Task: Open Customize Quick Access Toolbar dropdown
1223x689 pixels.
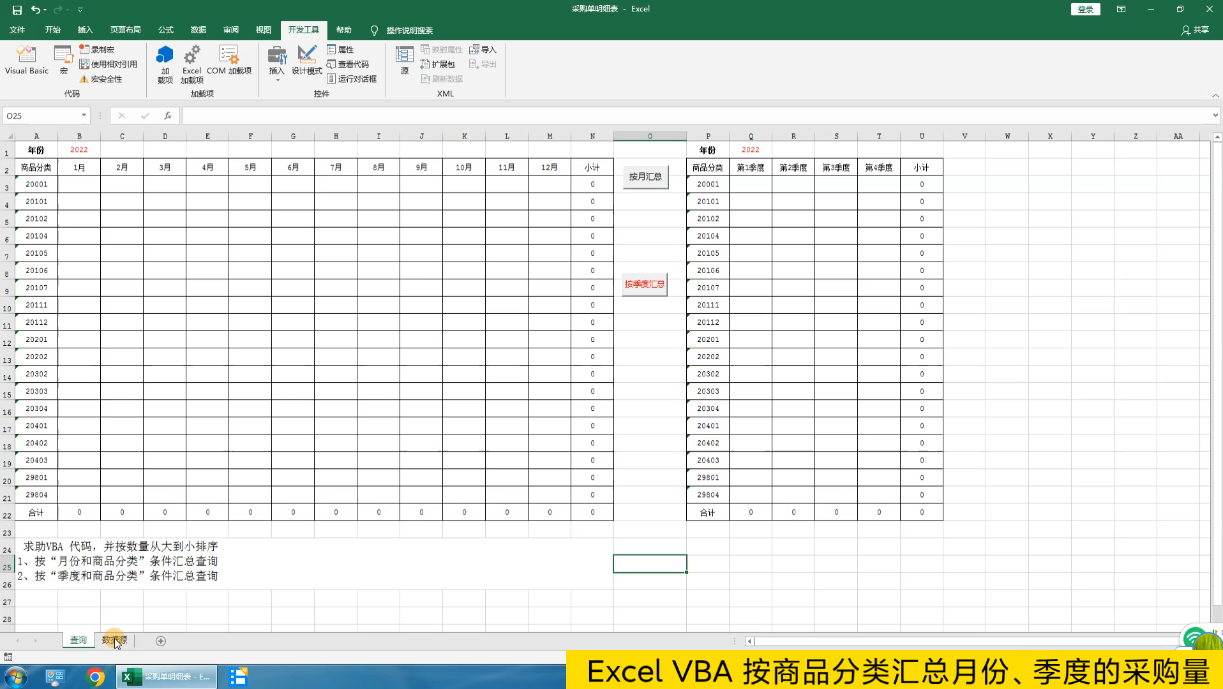Action: tap(80, 10)
